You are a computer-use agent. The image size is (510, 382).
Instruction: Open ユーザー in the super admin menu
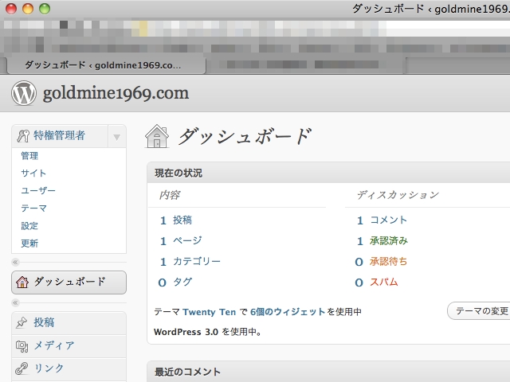tap(38, 190)
